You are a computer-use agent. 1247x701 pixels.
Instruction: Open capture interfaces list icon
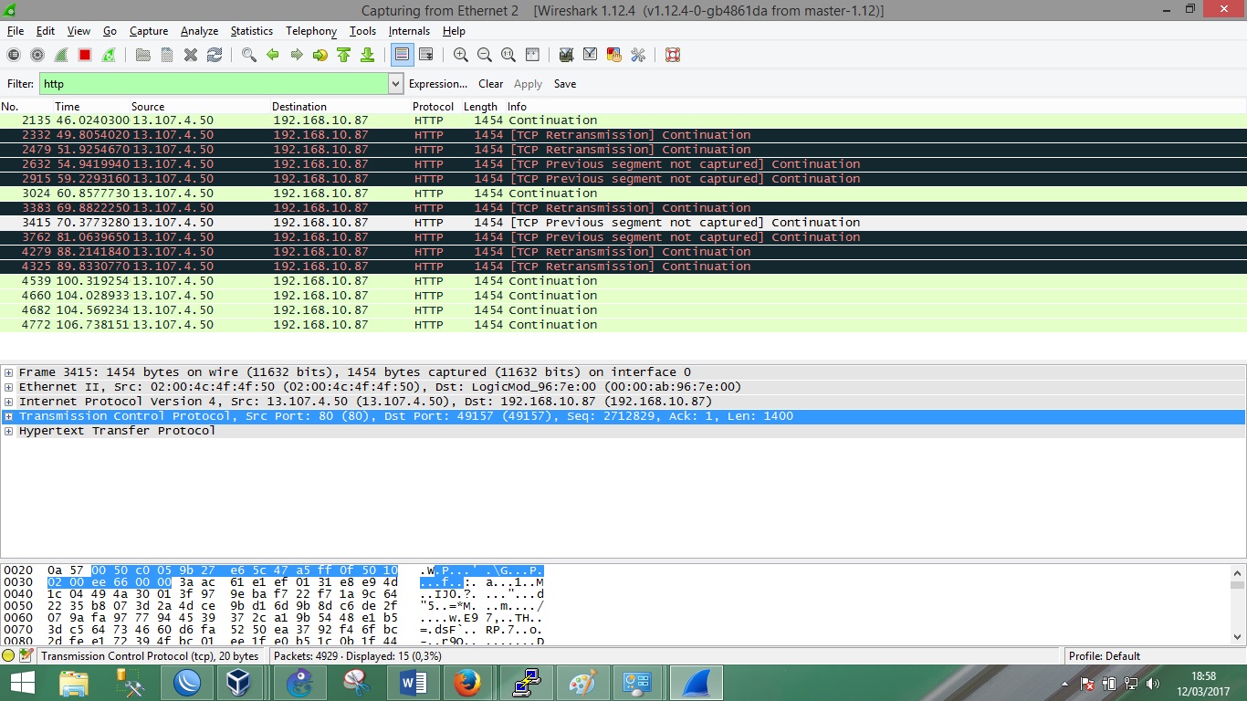pyautogui.click(x=14, y=55)
